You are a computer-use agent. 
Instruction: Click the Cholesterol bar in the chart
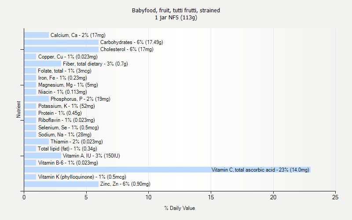click(x=62, y=49)
